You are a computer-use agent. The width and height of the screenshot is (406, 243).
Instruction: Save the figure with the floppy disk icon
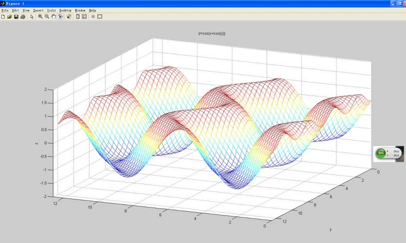[x=16, y=17]
